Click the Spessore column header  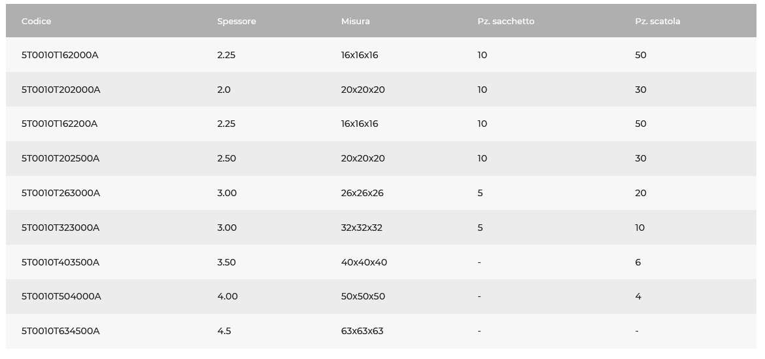pyautogui.click(x=237, y=22)
